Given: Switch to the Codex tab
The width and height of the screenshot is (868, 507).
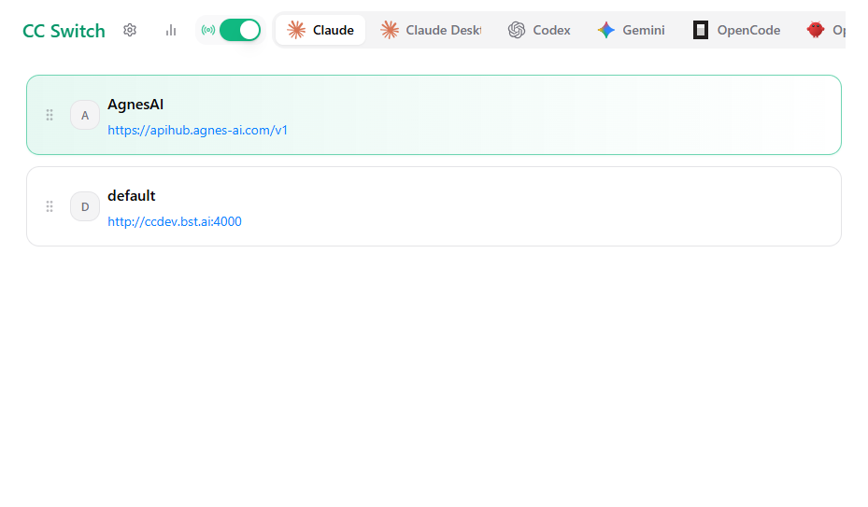Looking at the screenshot, I should 539,30.
